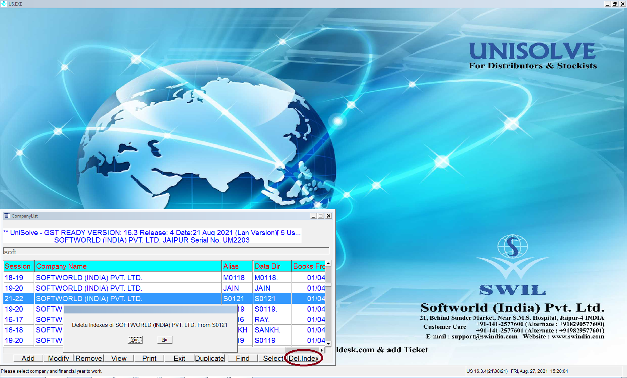
Task: Click alias S0121 cell
Action: pyautogui.click(x=237, y=299)
